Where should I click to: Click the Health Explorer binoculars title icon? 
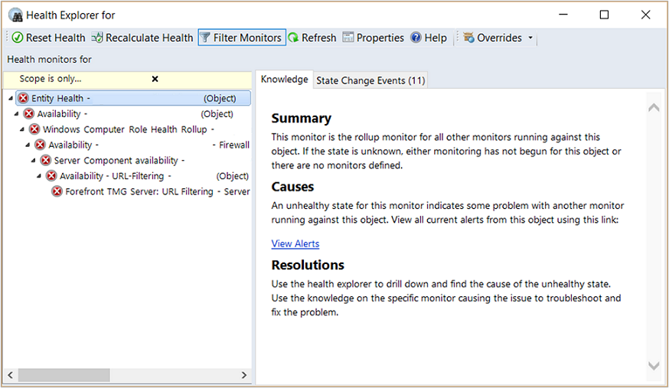[x=16, y=15]
